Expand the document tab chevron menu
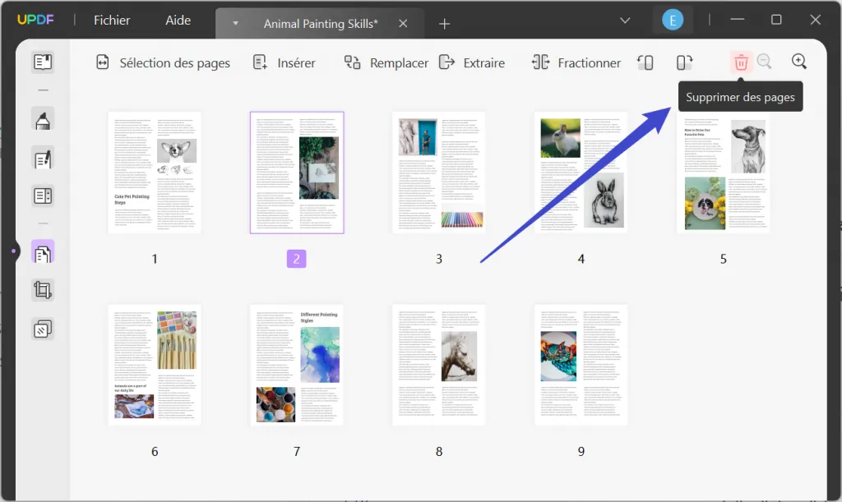This screenshot has width=842, height=502. [x=234, y=22]
